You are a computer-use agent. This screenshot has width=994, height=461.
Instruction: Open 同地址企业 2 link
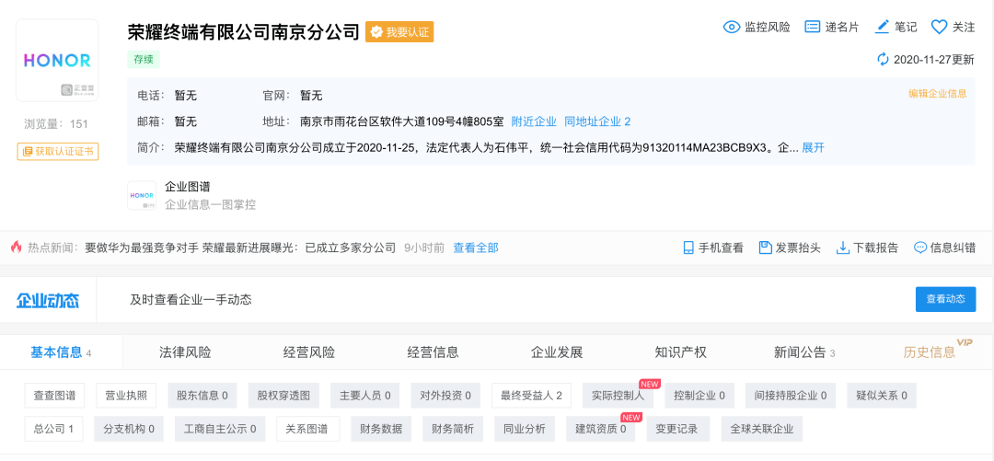[597, 121]
